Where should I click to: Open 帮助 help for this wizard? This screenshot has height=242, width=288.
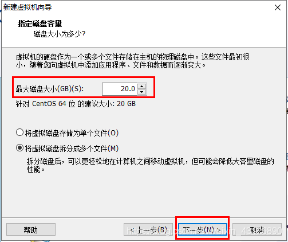[x=31, y=229]
